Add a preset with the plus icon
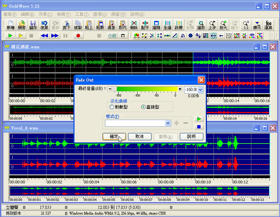280x217 pixels. (x=176, y=123)
